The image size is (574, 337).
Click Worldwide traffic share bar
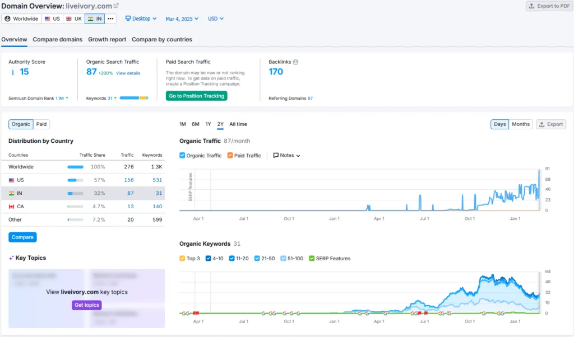click(76, 167)
